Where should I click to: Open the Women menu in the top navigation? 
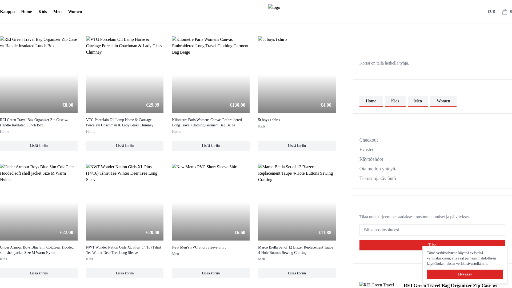click(75, 12)
